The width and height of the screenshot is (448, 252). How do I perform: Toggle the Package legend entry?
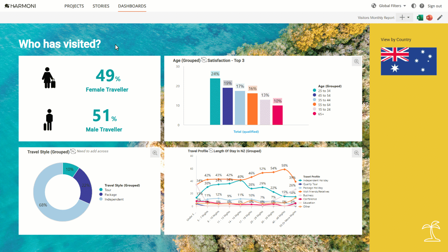click(108, 195)
